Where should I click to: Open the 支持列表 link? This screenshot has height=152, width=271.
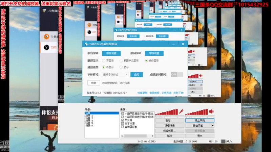point(166,93)
